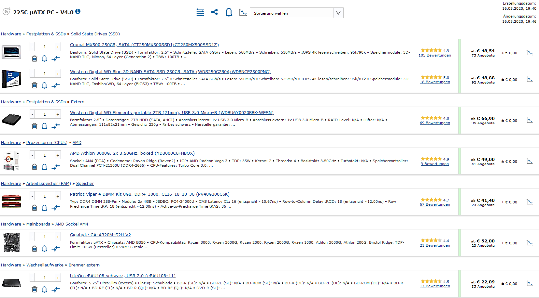Open 105 Bewertungen for Crucial MX500
The image size is (539, 298).
(x=435, y=55)
